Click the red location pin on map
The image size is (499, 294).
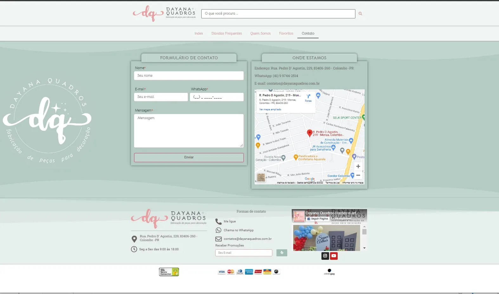point(309,133)
